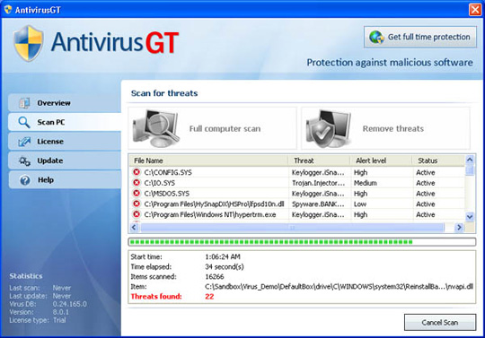Sort by File Name column header
This screenshot has width=485, height=338.
[x=209, y=160]
